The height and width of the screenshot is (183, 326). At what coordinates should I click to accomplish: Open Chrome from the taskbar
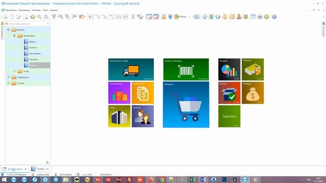click(x=161, y=179)
